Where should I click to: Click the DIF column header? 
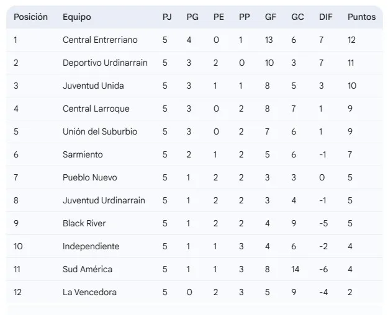[x=325, y=17]
